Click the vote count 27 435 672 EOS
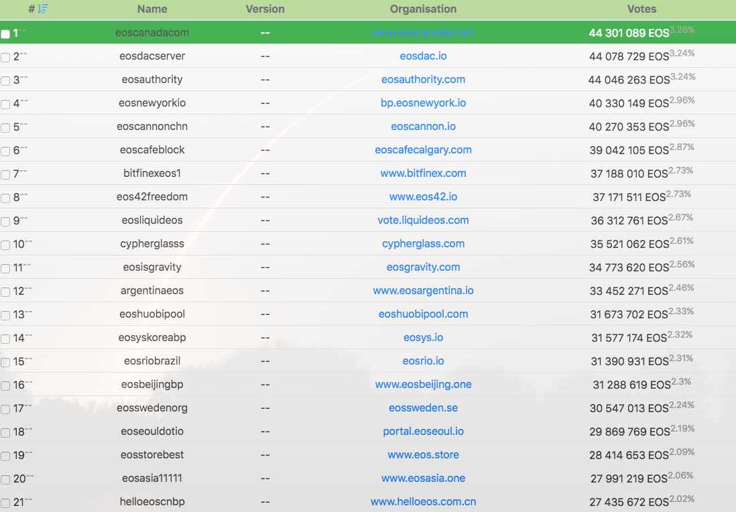 [x=629, y=502]
